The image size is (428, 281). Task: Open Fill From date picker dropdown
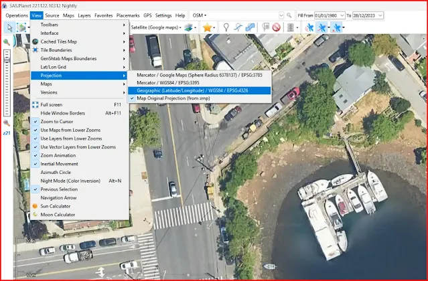tap(342, 15)
